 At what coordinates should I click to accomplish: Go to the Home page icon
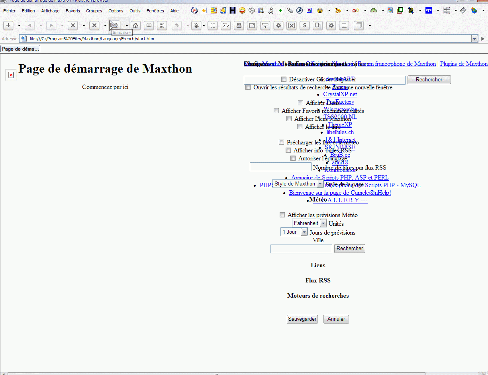[x=135, y=26]
